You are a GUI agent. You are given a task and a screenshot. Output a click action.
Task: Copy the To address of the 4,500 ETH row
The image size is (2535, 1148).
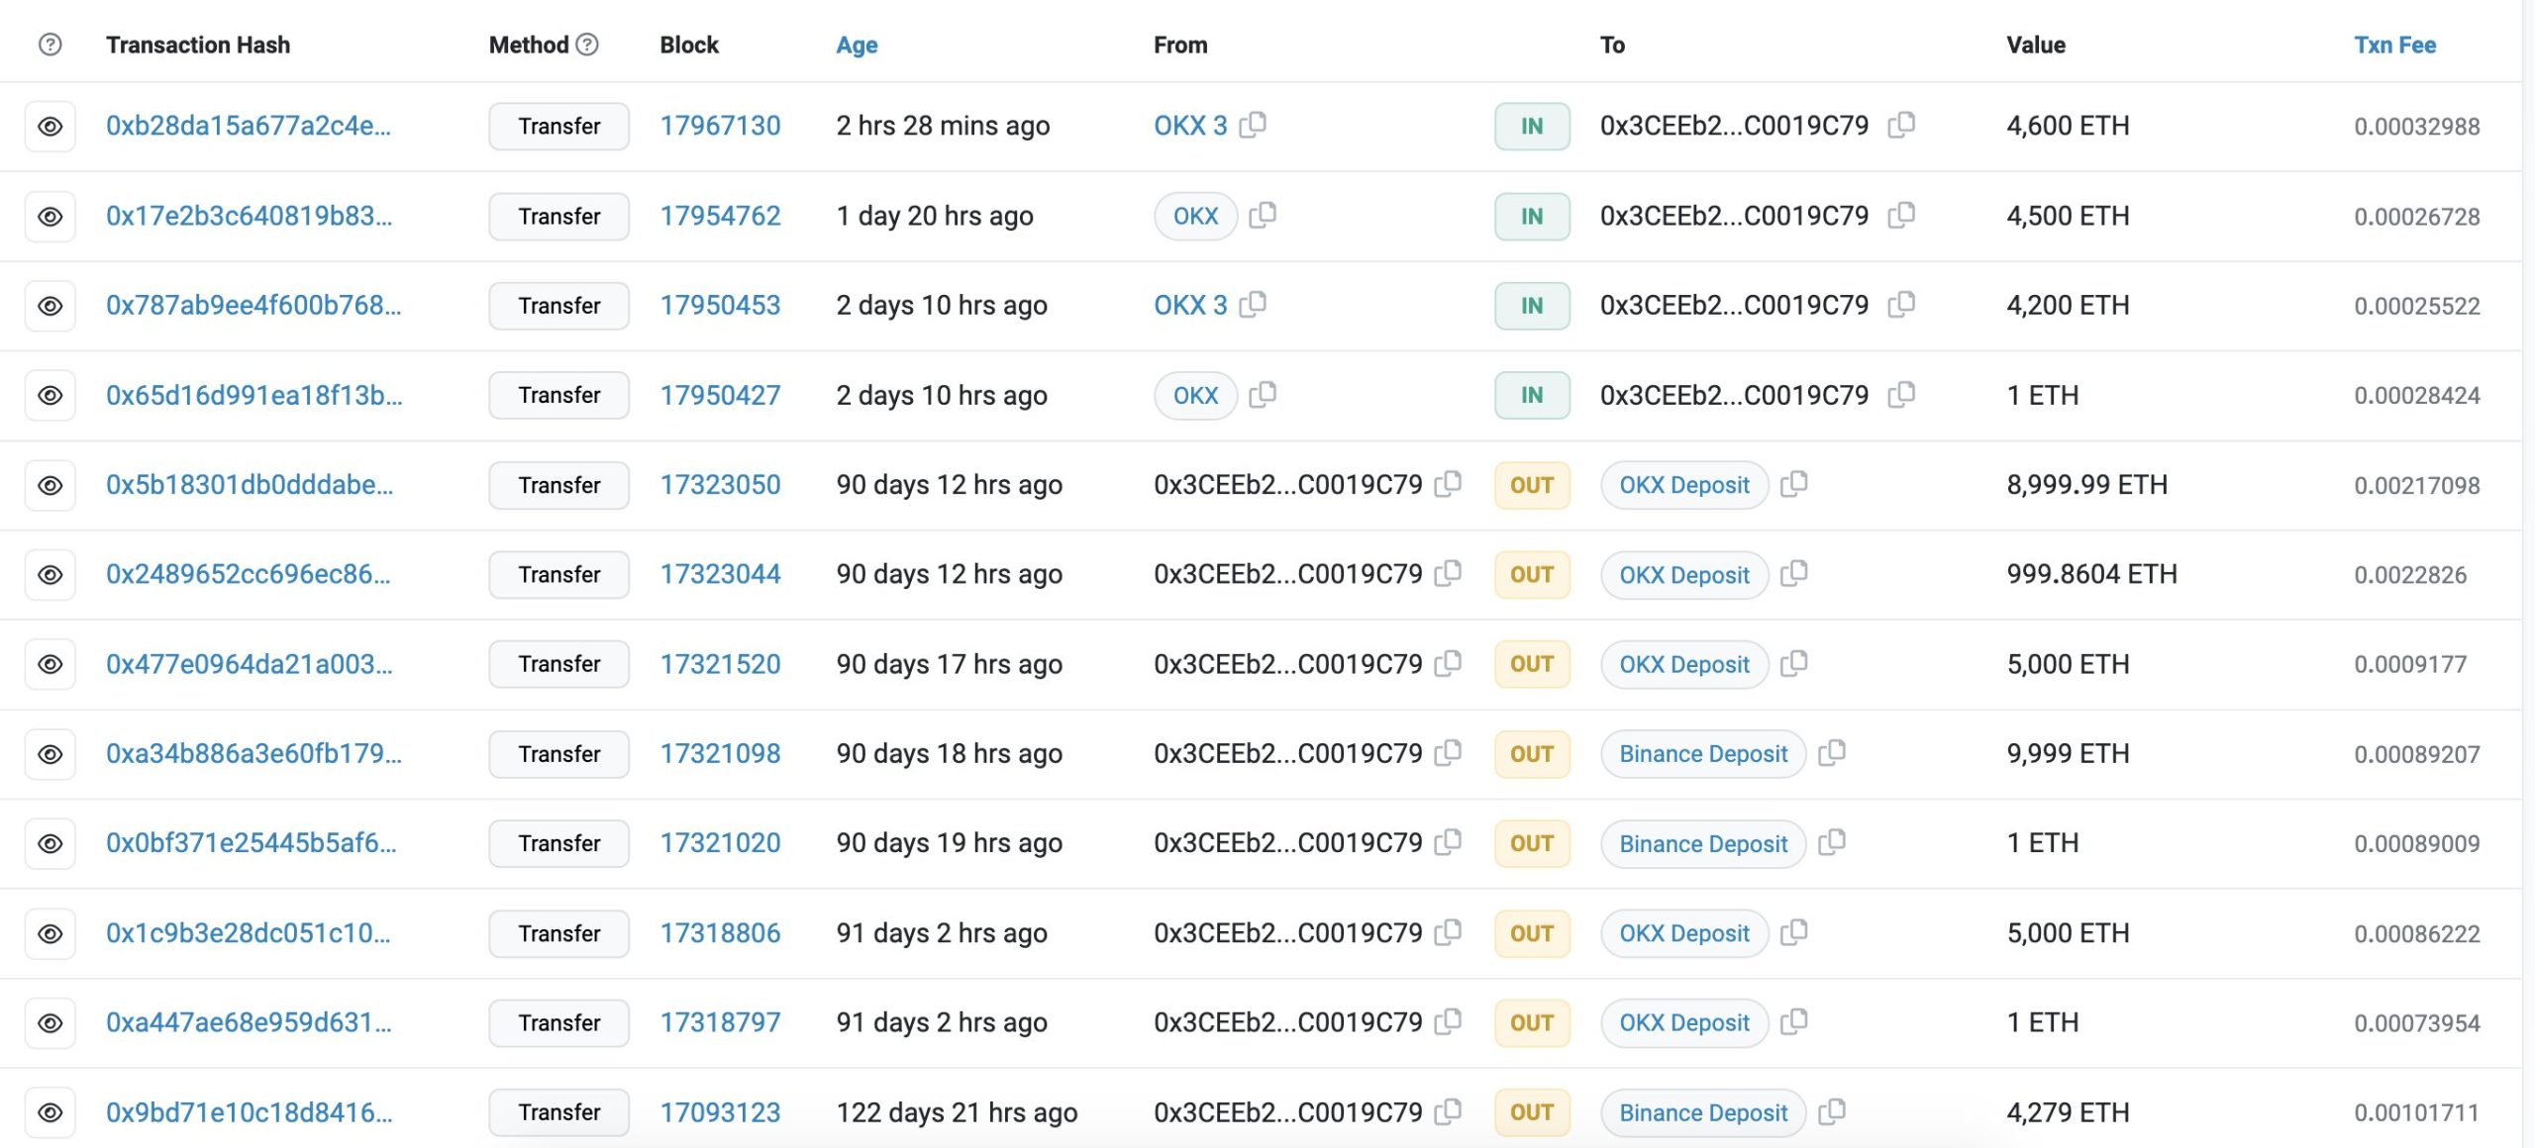(x=1900, y=215)
